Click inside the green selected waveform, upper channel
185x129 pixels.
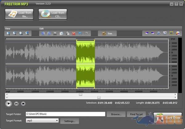pyautogui.click(x=85, y=52)
